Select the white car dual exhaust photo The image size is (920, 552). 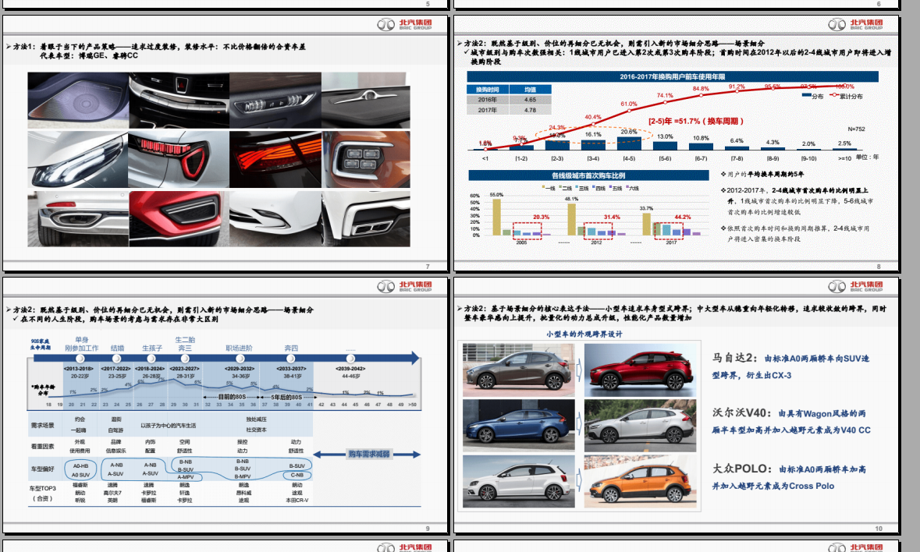click(366, 218)
